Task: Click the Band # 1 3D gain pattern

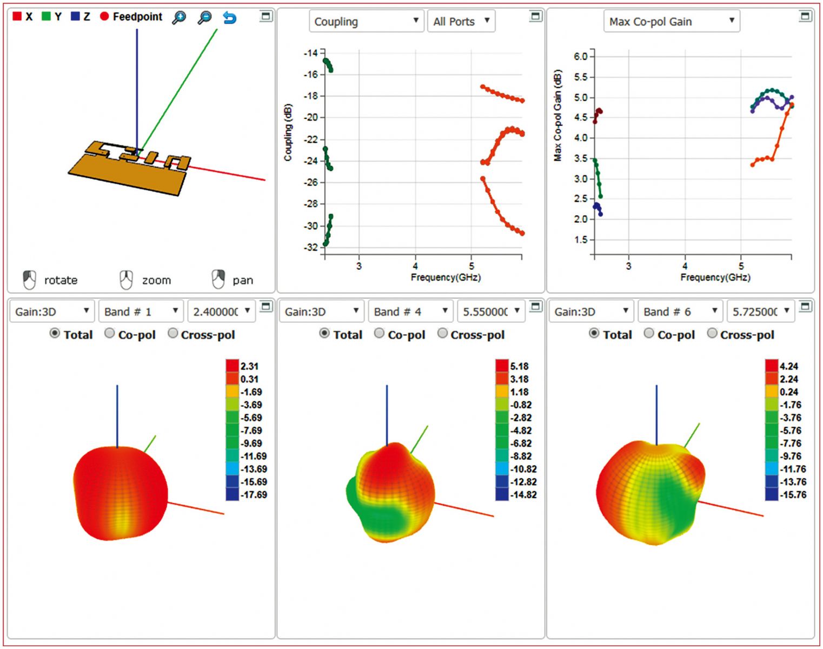Action: 120,493
